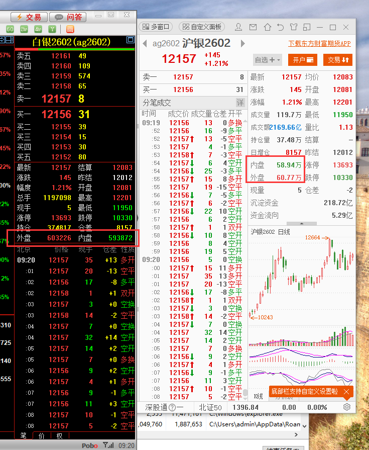
Task: Click the undo back arrow icon
Action: tap(281, 27)
